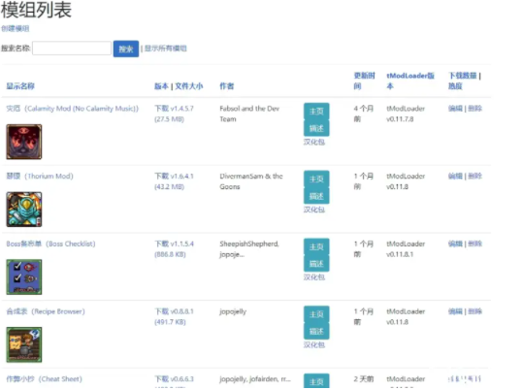Open 主页 button for Thorium Mod
The width and height of the screenshot is (523, 390).
pos(316,179)
